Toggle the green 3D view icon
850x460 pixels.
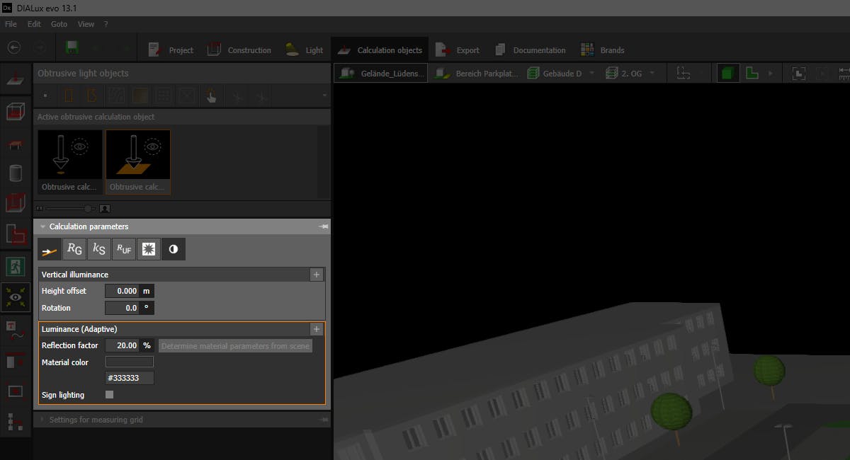[x=727, y=73]
